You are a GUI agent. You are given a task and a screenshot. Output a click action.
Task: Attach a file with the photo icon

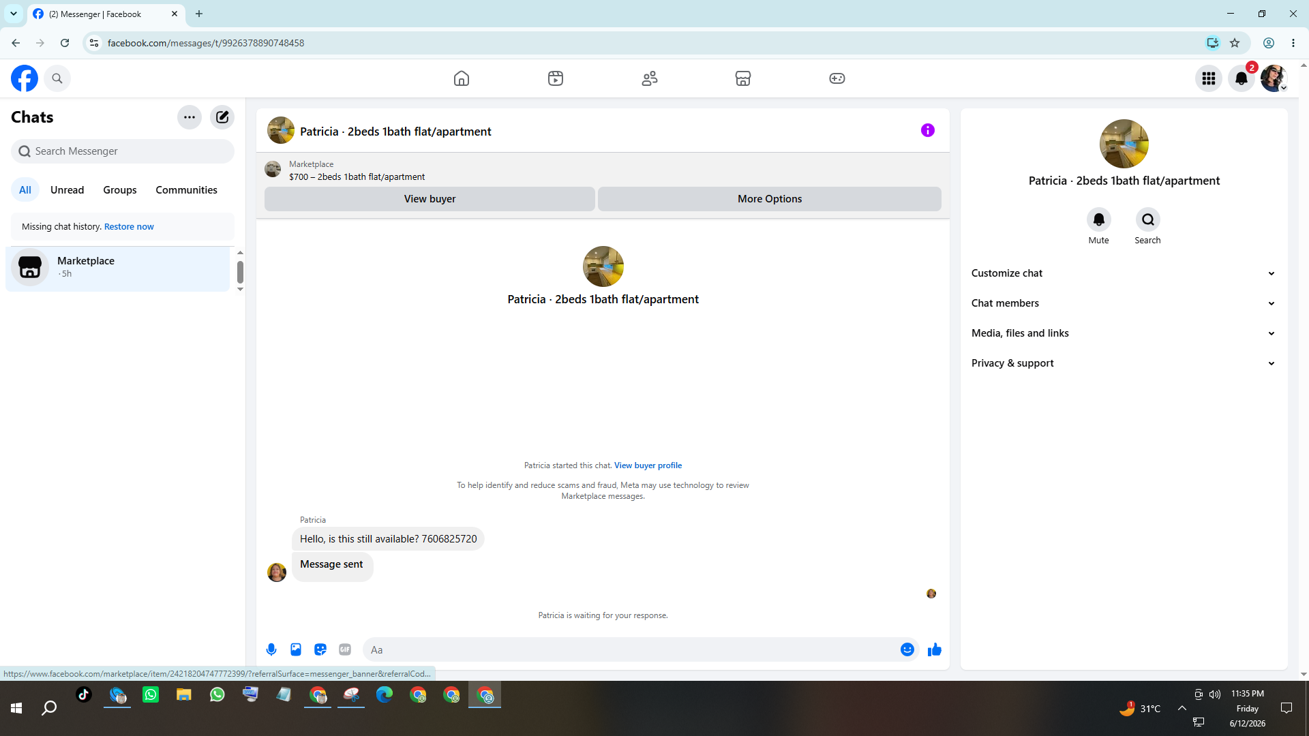click(x=296, y=650)
